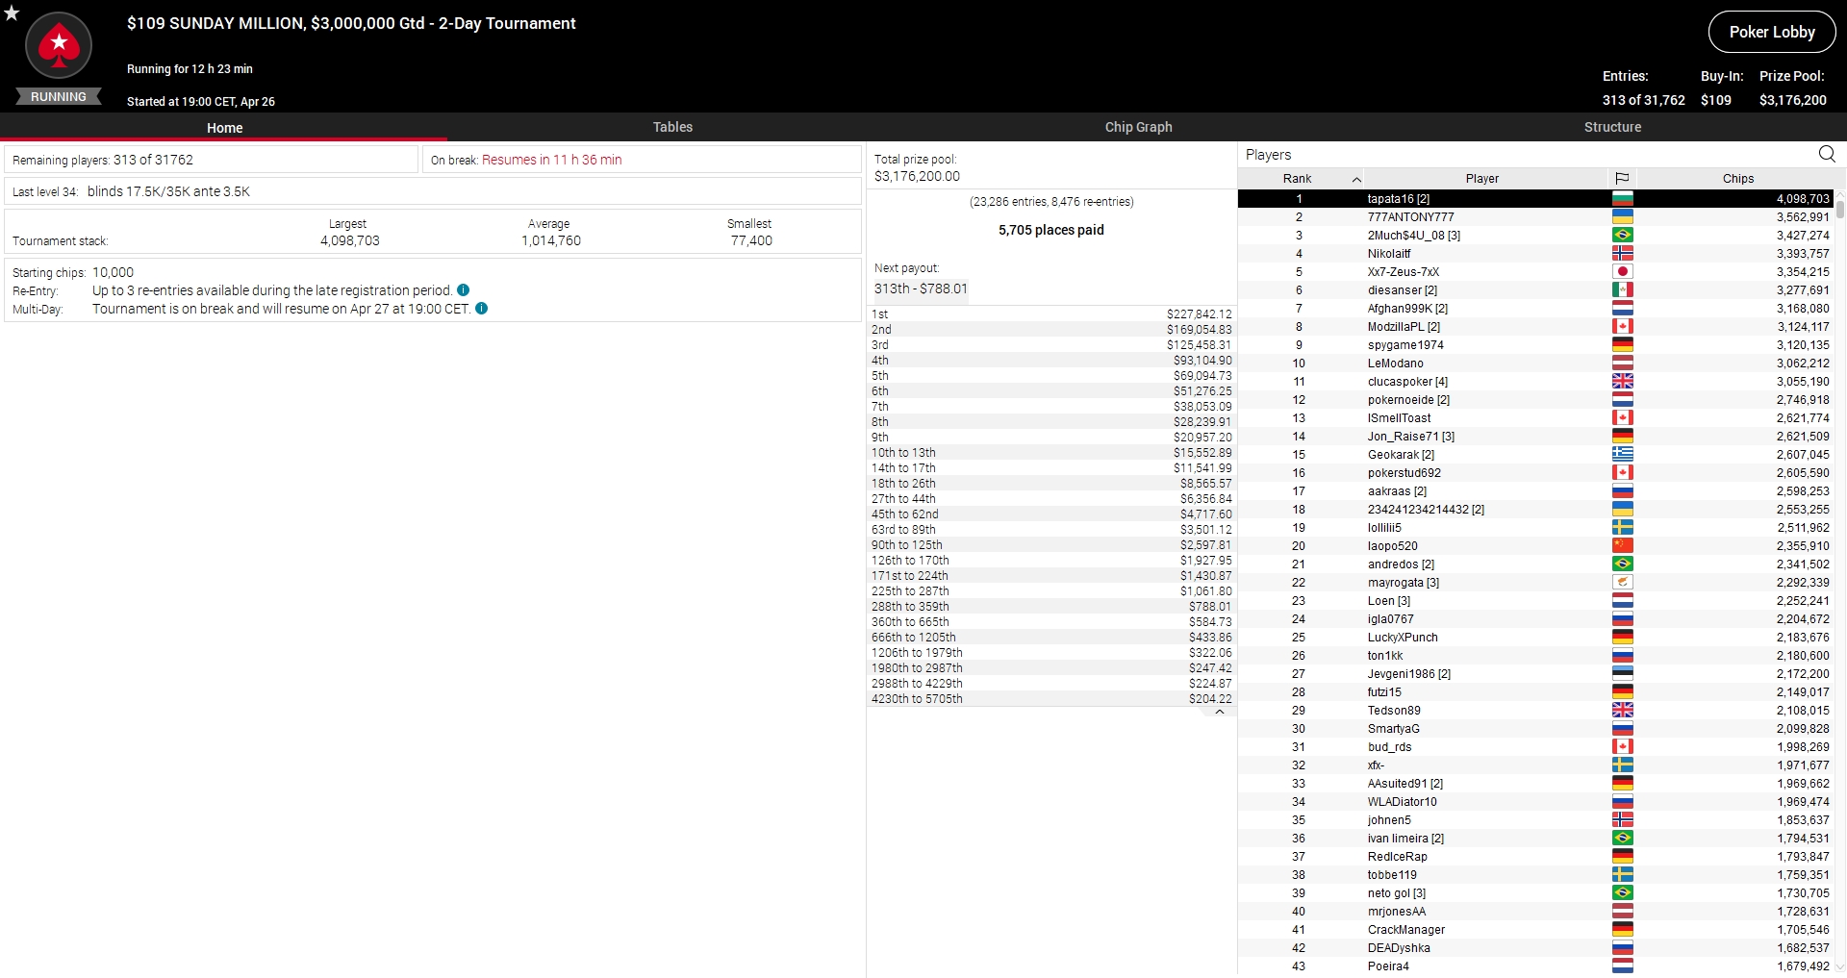Select player row DEADyshka
This screenshot has height=978, width=1847.
1535,948
